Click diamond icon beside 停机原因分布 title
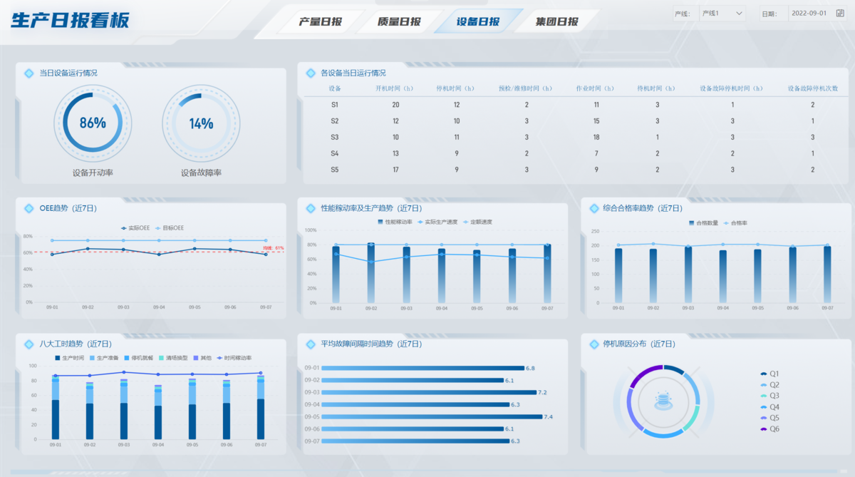The height and width of the screenshot is (477, 855). pos(592,344)
